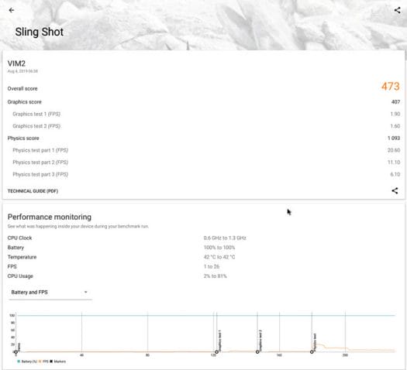Click the Sling Shot title

click(x=40, y=32)
